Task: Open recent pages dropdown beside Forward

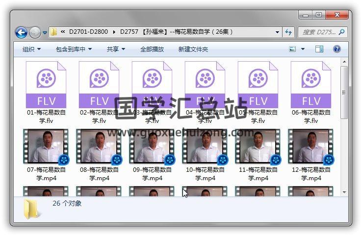Action: point(45,33)
